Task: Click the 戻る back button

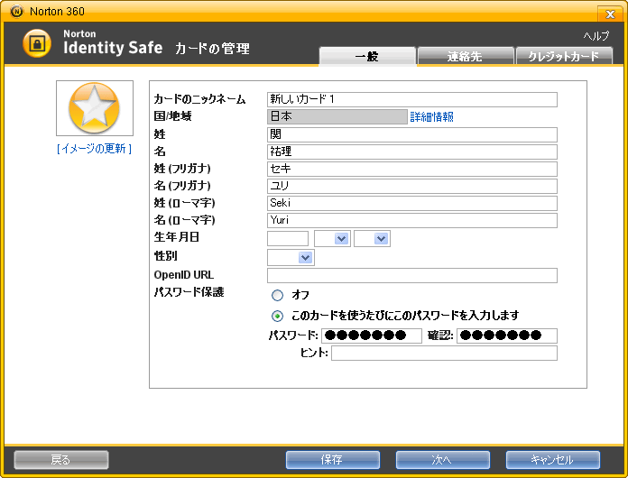Action: click(x=61, y=460)
